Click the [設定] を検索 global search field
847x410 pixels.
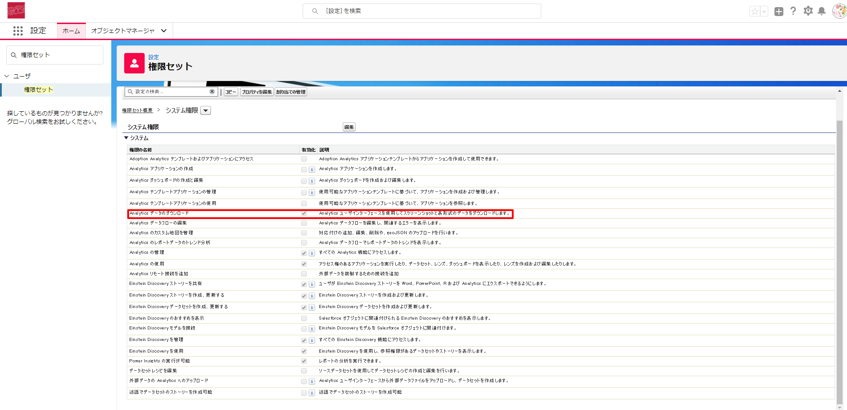(421, 11)
